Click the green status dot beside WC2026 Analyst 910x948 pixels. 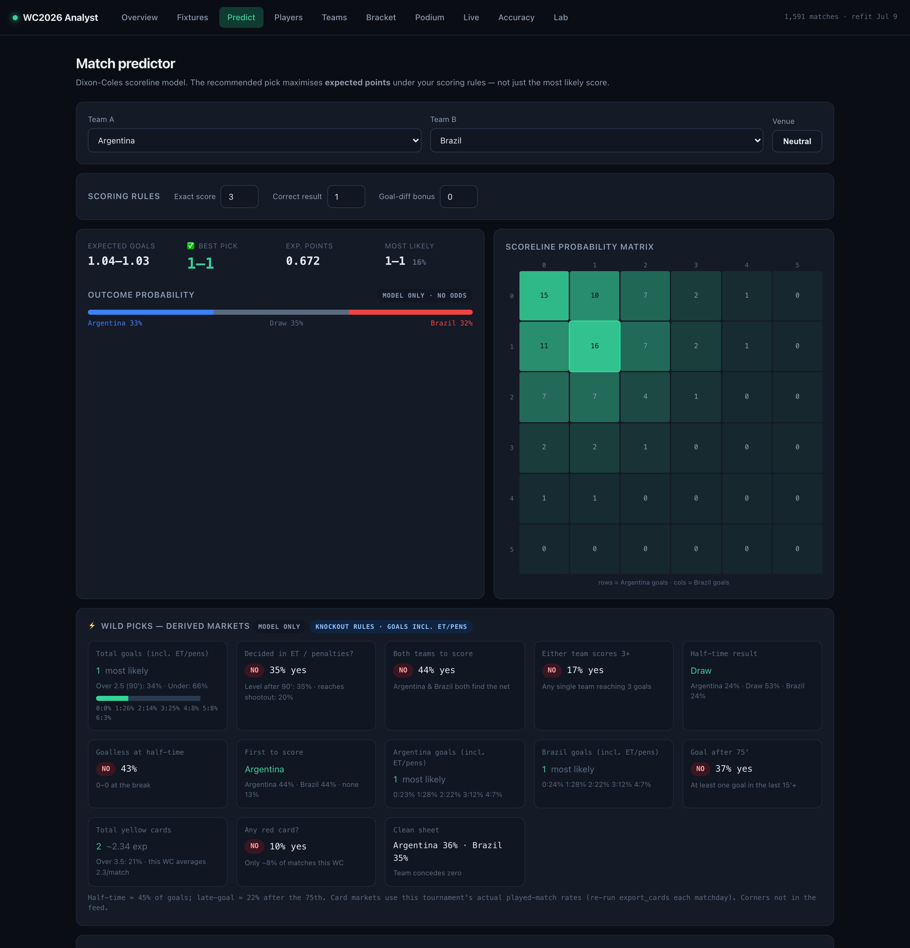(x=15, y=17)
